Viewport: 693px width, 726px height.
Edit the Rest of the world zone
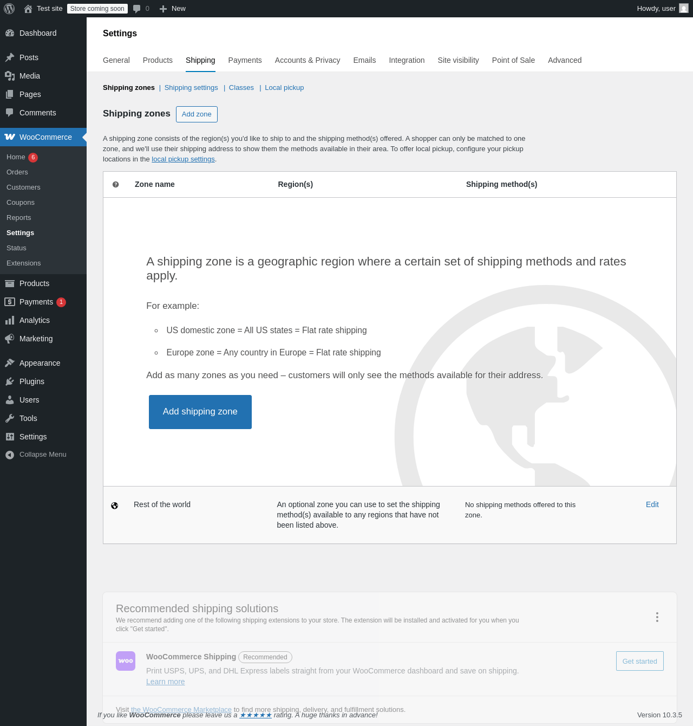(652, 504)
